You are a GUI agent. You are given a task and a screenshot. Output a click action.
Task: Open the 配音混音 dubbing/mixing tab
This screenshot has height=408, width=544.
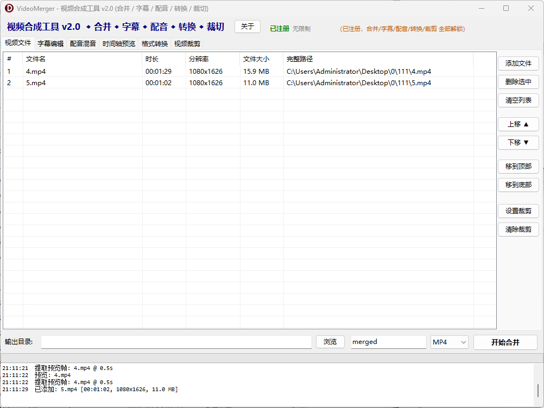pyautogui.click(x=83, y=44)
